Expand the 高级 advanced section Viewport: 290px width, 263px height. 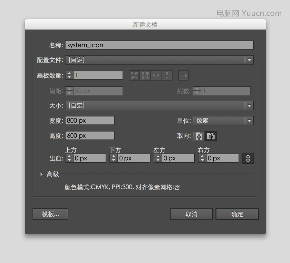(x=42, y=174)
